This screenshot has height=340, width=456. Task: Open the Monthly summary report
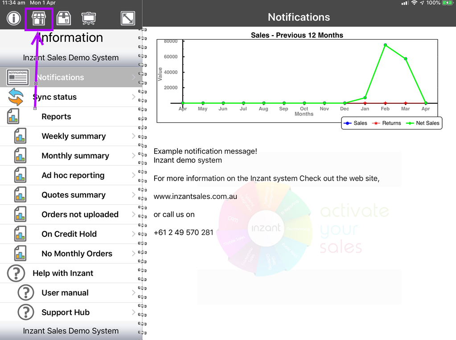[x=71, y=156]
